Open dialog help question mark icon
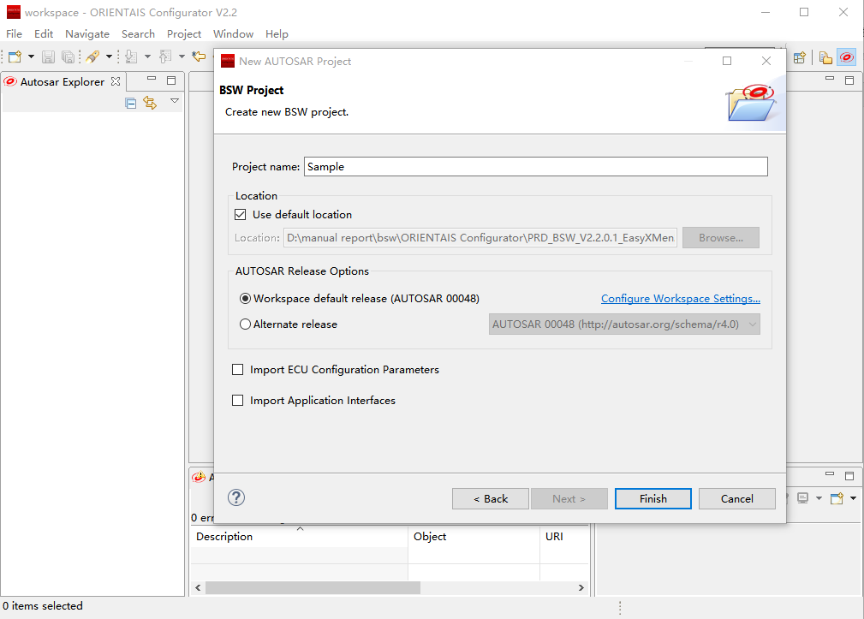This screenshot has width=864, height=619. pos(236,498)
